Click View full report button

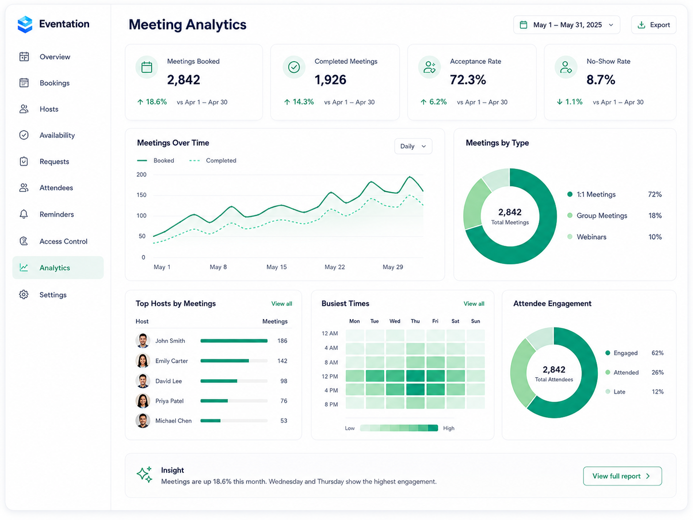pyautogui.click(x=622, y=476)
